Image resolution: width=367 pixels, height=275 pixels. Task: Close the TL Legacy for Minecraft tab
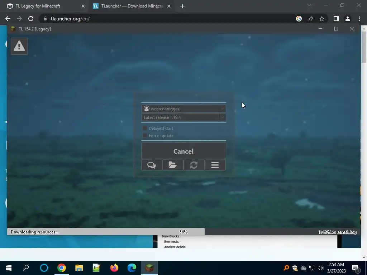(x=83, y=6)
